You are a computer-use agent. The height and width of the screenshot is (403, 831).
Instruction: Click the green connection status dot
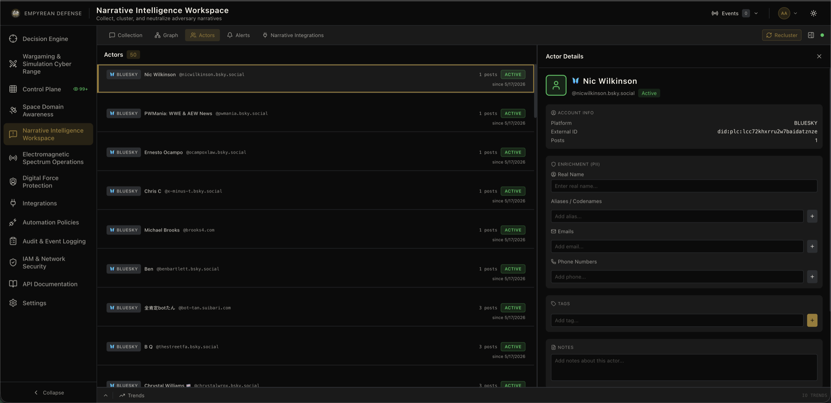822,35
